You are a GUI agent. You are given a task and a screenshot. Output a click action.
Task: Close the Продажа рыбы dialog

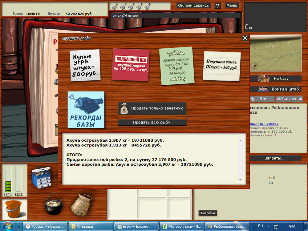coord(245,38)
